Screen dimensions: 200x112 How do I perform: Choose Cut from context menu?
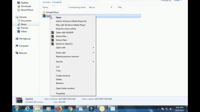pyautogui.click(x=57, y=67)
